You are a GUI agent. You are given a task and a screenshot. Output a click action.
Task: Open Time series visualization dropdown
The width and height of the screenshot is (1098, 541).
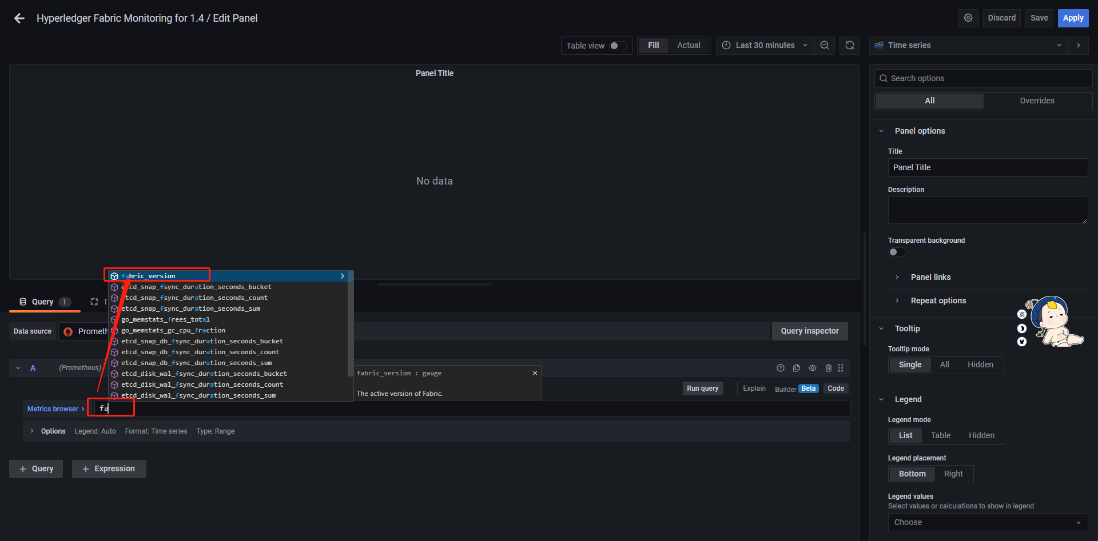tap(969, 46)
